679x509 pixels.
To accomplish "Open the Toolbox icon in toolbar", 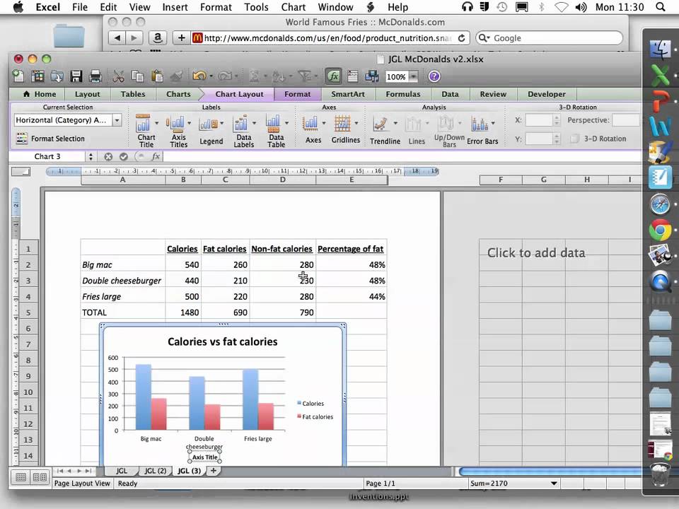I will pos(352,76).
